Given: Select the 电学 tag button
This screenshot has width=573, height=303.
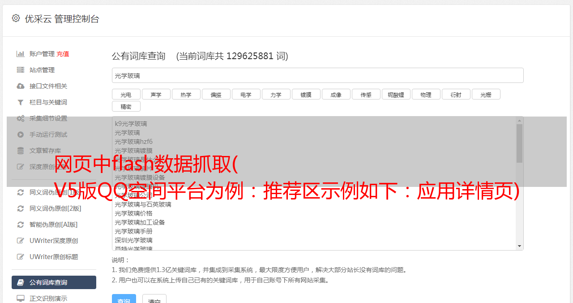Looking at the screenshot, I should (x=246, y=94).
